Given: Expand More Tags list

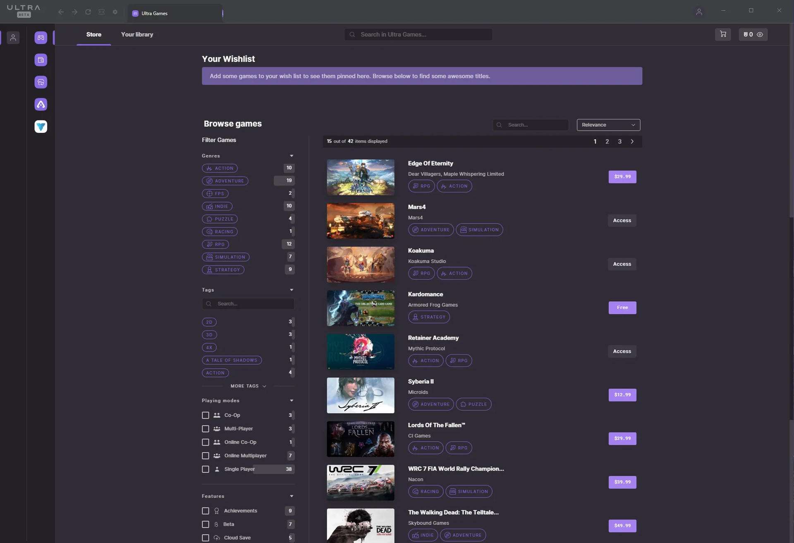Looking at the screenshot, I should [x=248, y=386].
